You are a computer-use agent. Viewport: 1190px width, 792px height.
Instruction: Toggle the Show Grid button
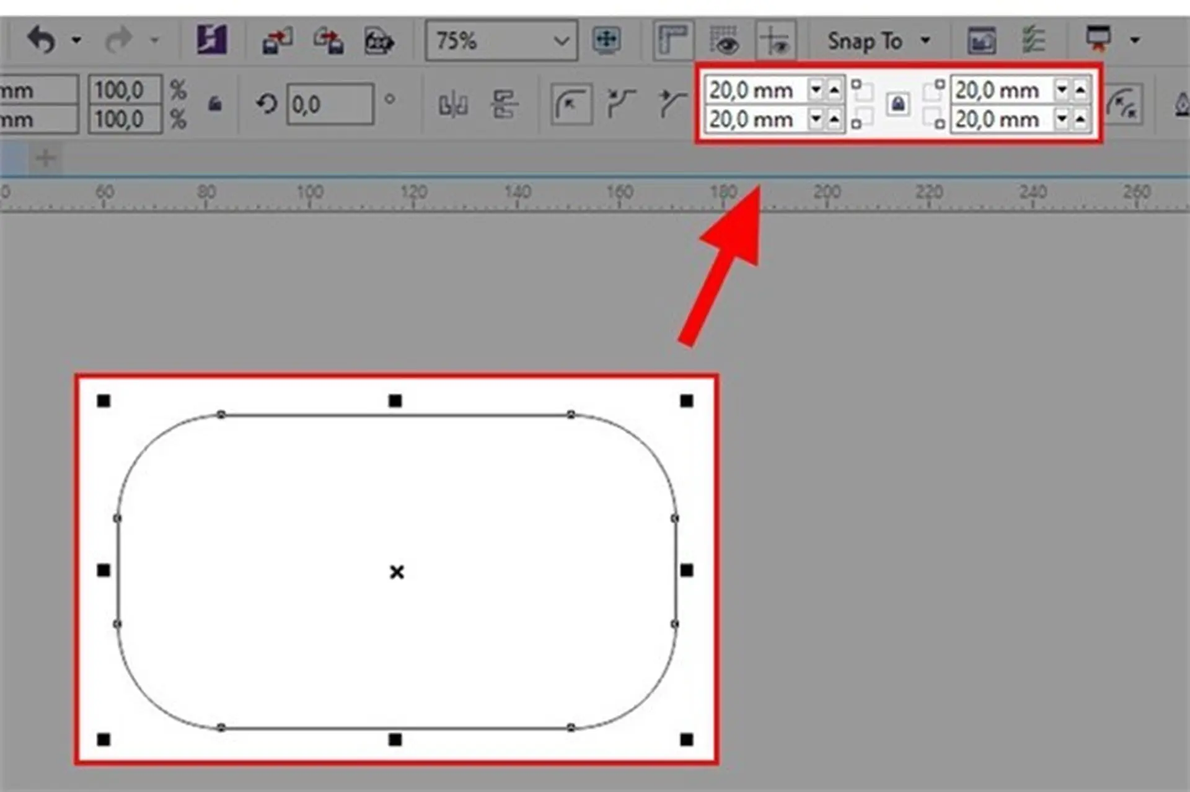coord(724,40)
